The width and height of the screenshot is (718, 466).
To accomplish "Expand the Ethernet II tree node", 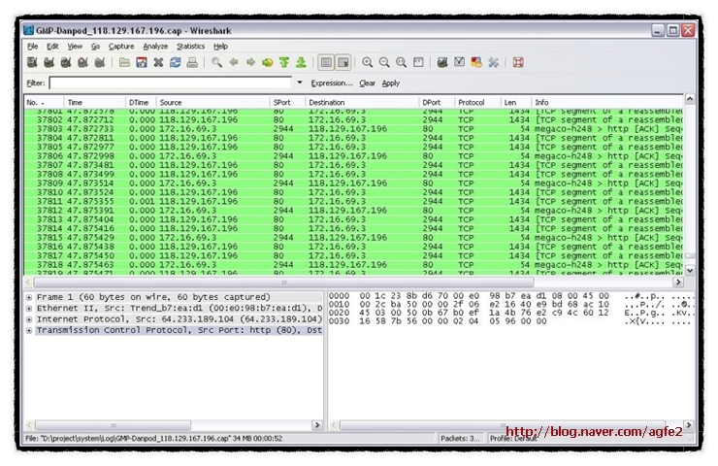I will (29, 309).
